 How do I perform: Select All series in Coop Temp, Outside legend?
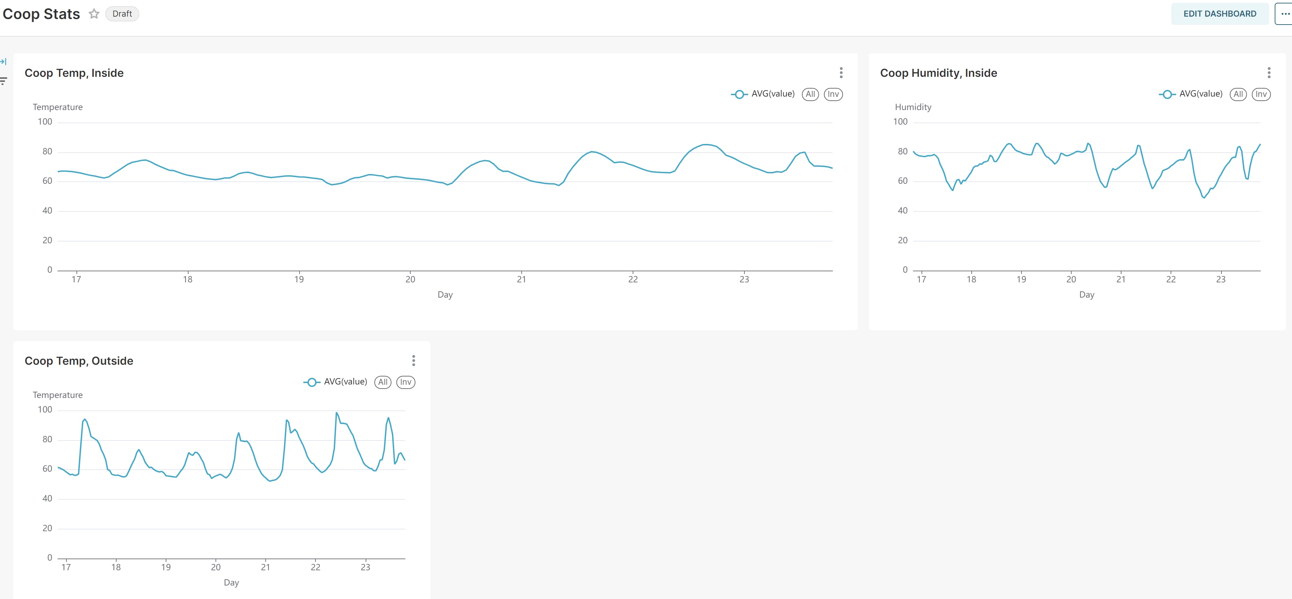point(383,382)
